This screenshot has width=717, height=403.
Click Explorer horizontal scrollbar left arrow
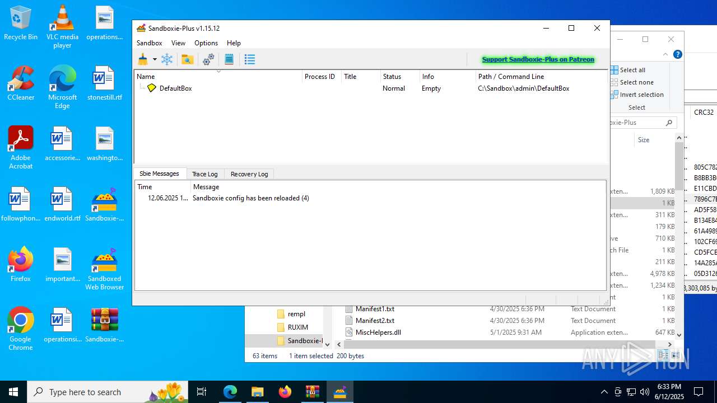(339, 344)
